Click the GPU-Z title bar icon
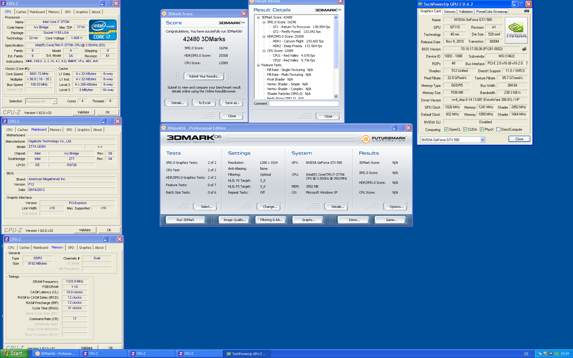The width and height of the screenshot is (573, 358). pyautogui.click(x=420, y=4)
